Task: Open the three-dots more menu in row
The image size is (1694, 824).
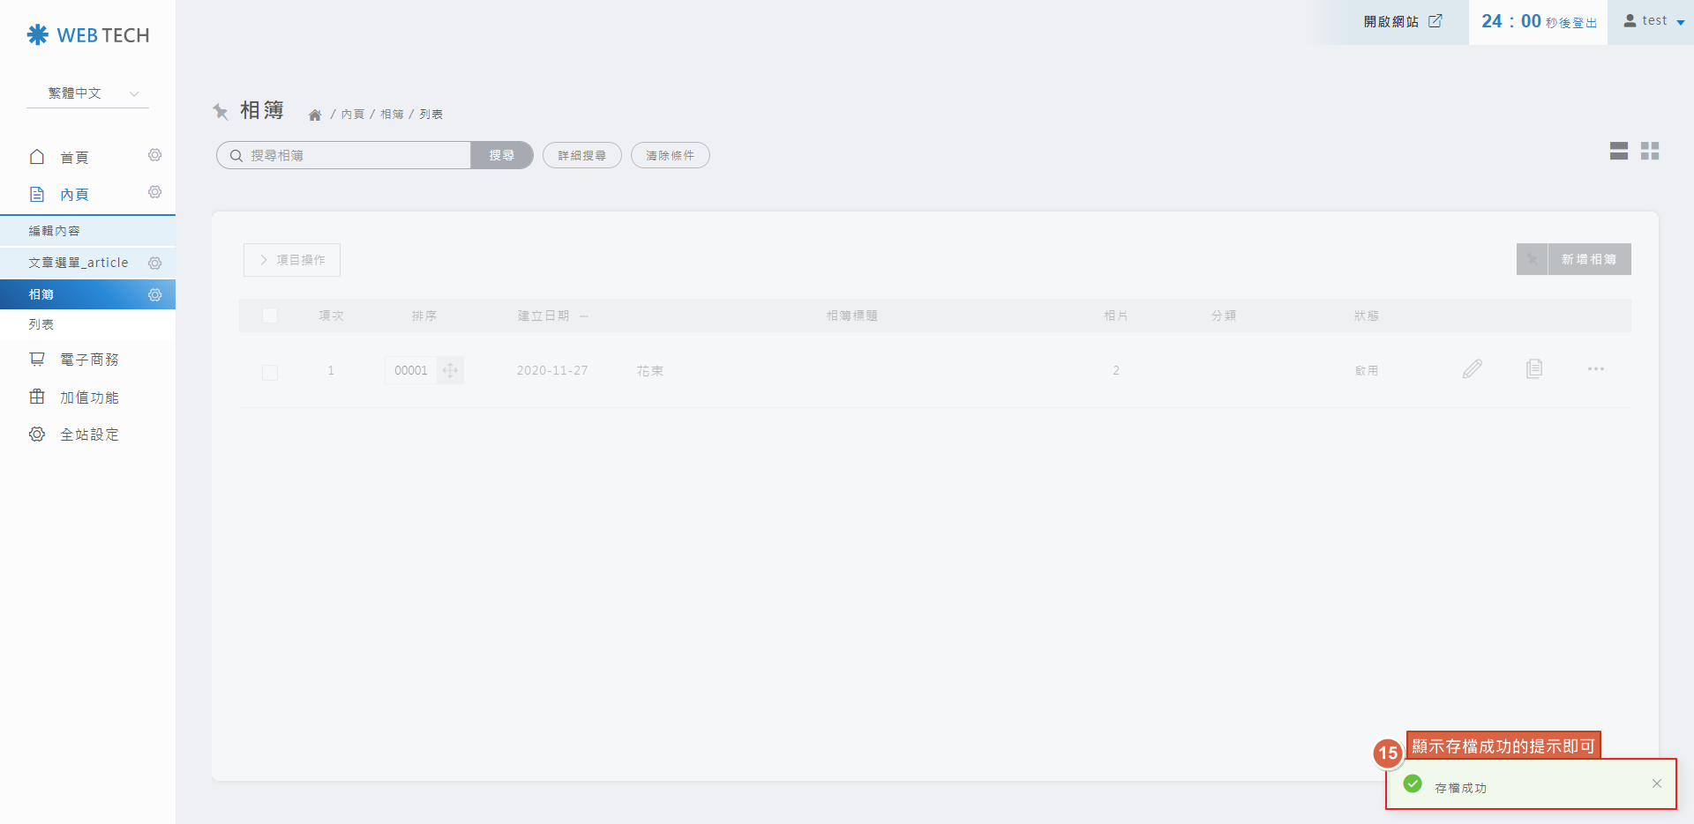Action: 1595,369
